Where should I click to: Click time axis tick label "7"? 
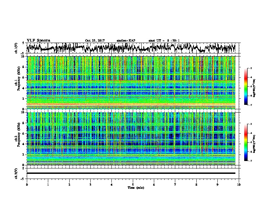175,185
